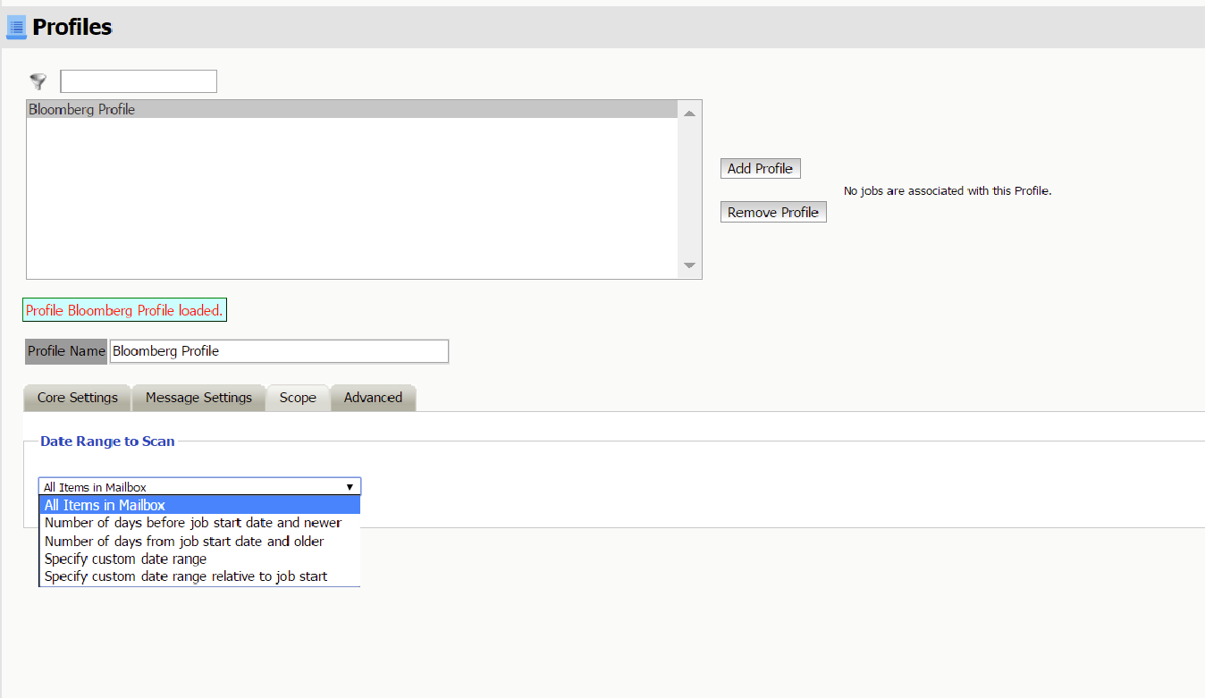Screen dimensions: 1205x698
Task: Click the Profile Name label
Action: [66, 351]
